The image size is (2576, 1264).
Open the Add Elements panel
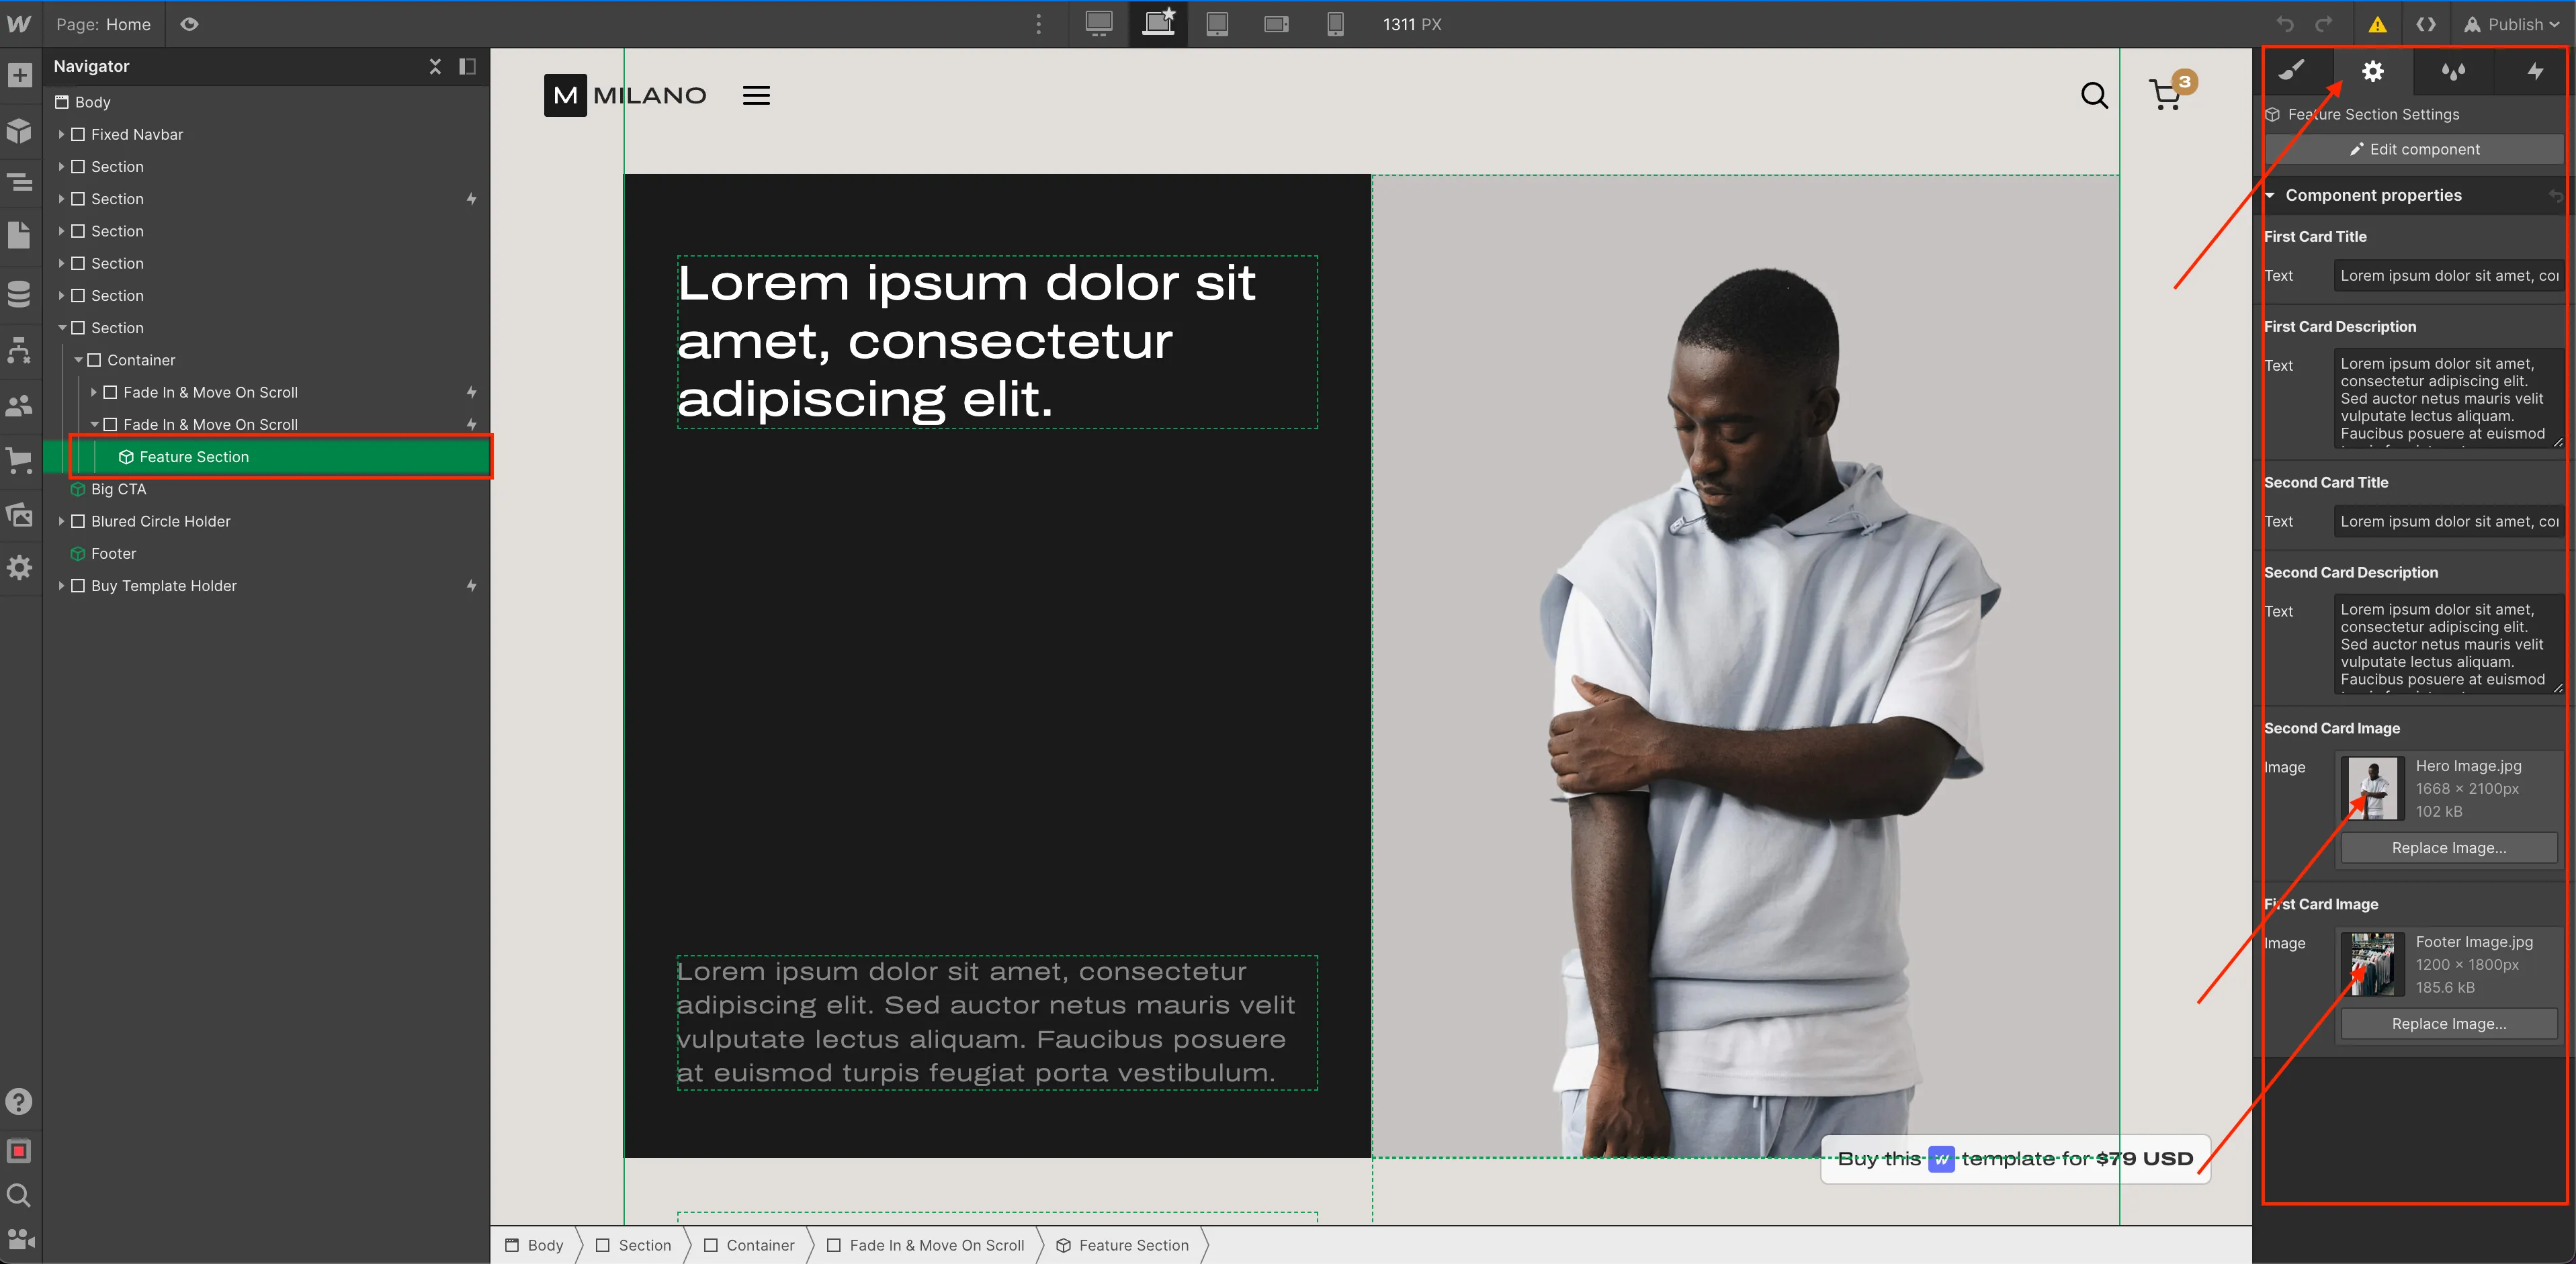(x=19, y=75)
